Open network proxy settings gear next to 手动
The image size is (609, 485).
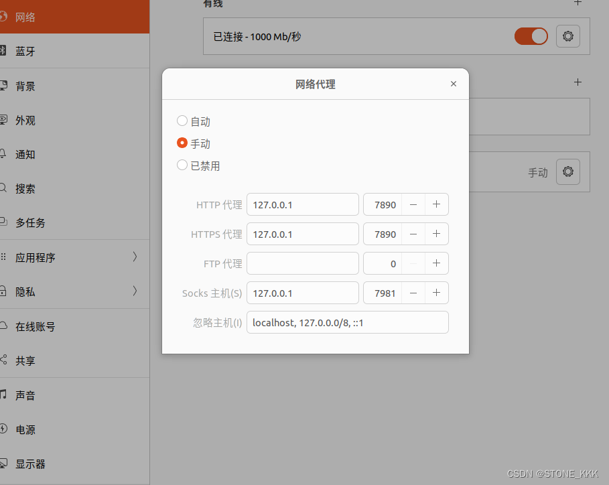pyautogui.click(x=568, y=171)
